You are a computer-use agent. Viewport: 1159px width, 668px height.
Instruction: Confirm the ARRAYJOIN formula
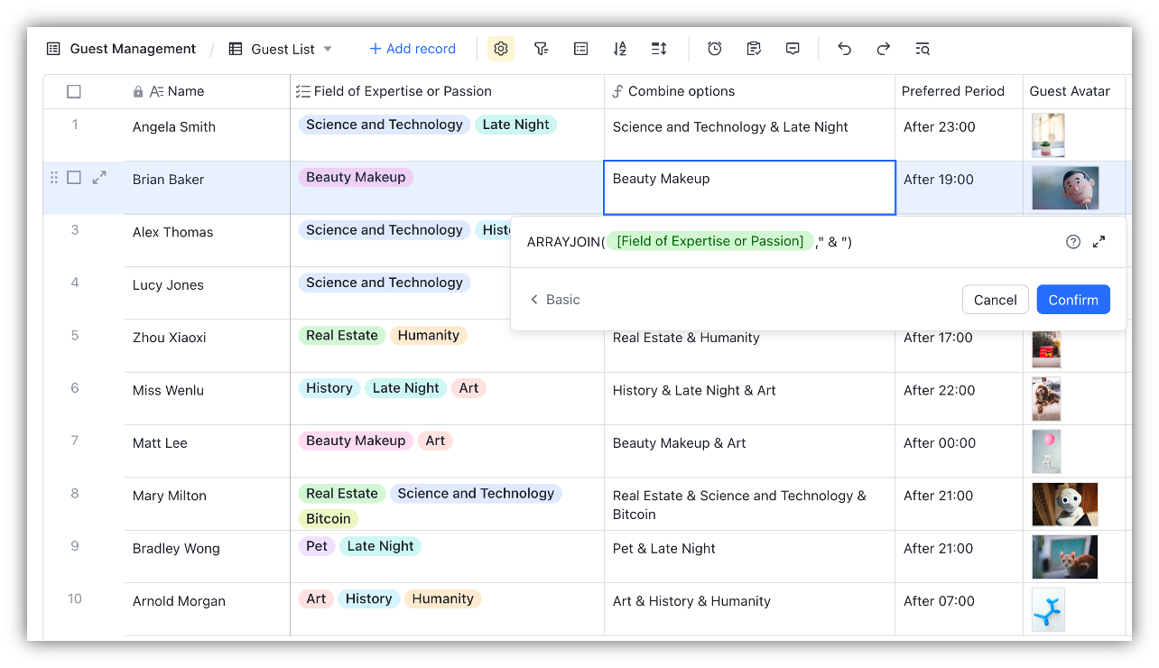(1072, 300)
